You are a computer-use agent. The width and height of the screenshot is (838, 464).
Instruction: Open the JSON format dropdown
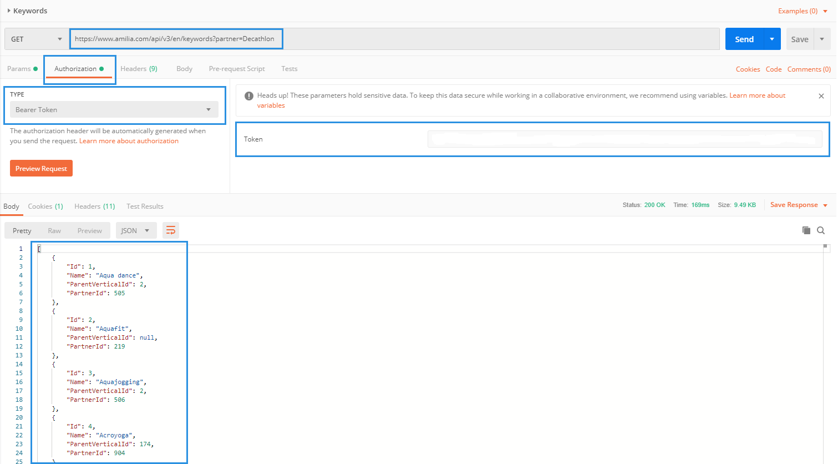[136, 230]
